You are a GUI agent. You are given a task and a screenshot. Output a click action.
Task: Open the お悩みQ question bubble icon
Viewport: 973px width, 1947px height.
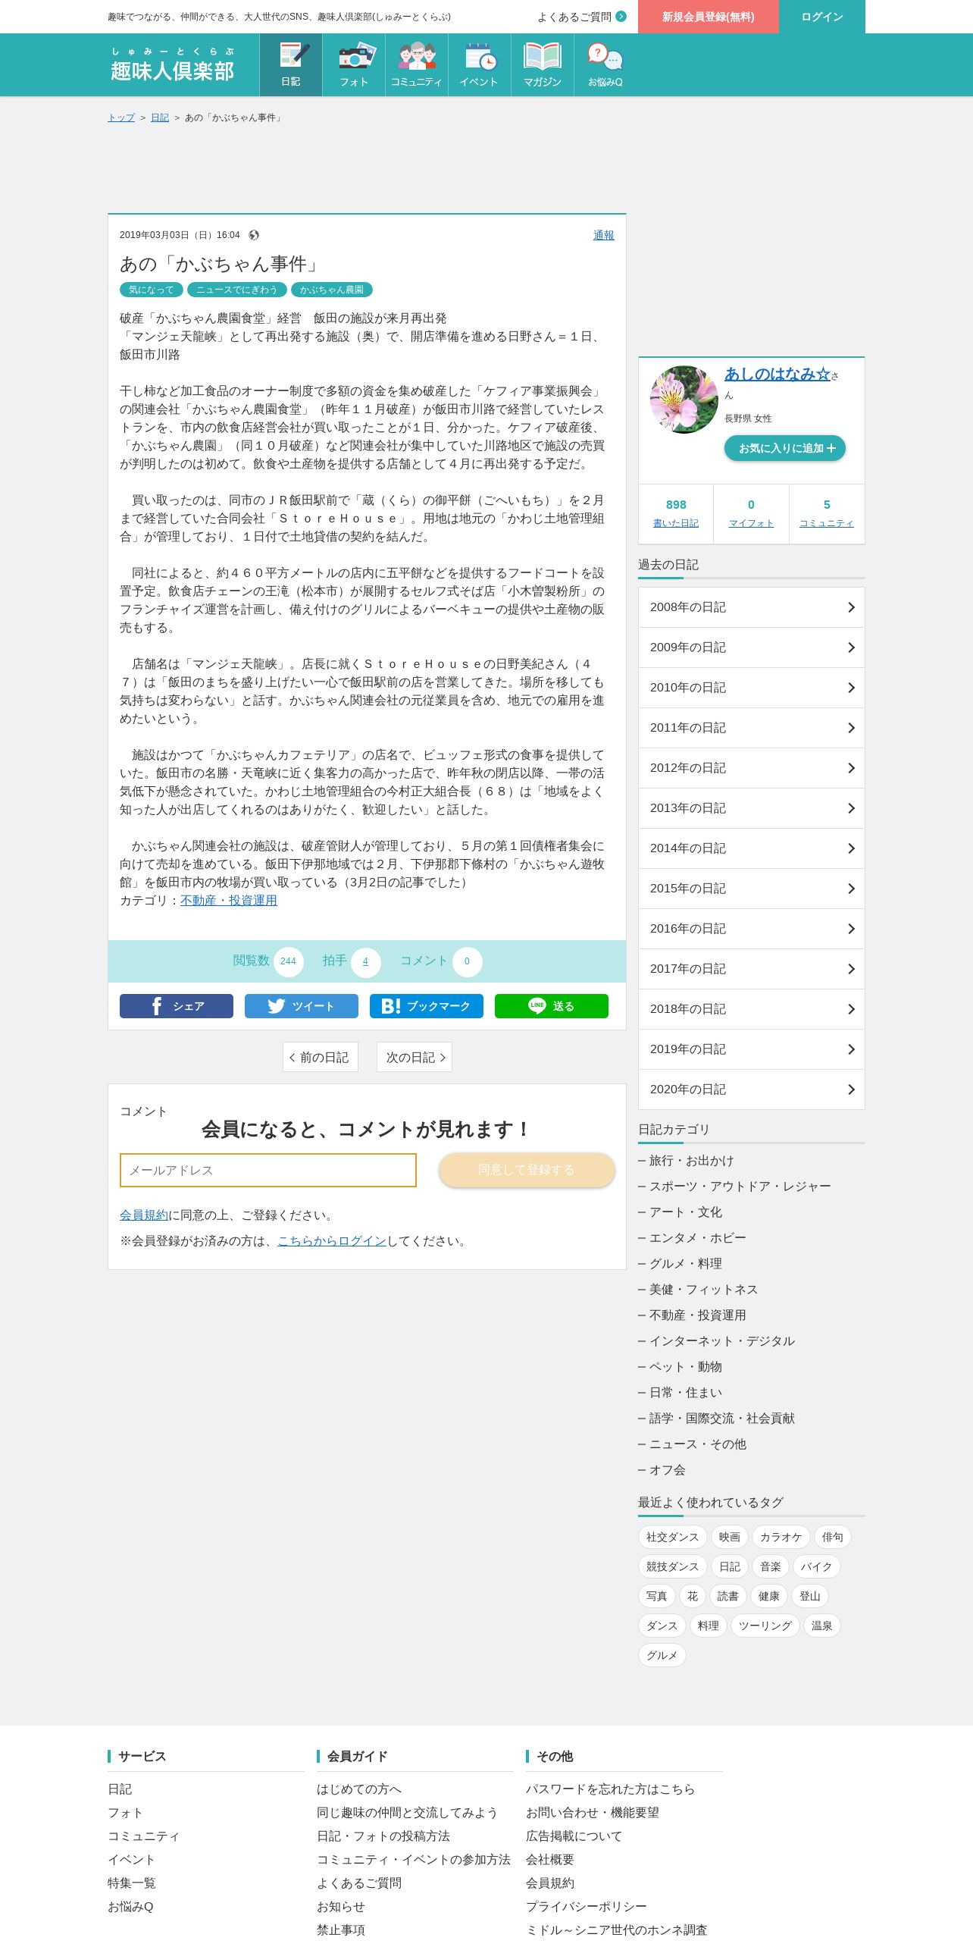click(605, 64)
